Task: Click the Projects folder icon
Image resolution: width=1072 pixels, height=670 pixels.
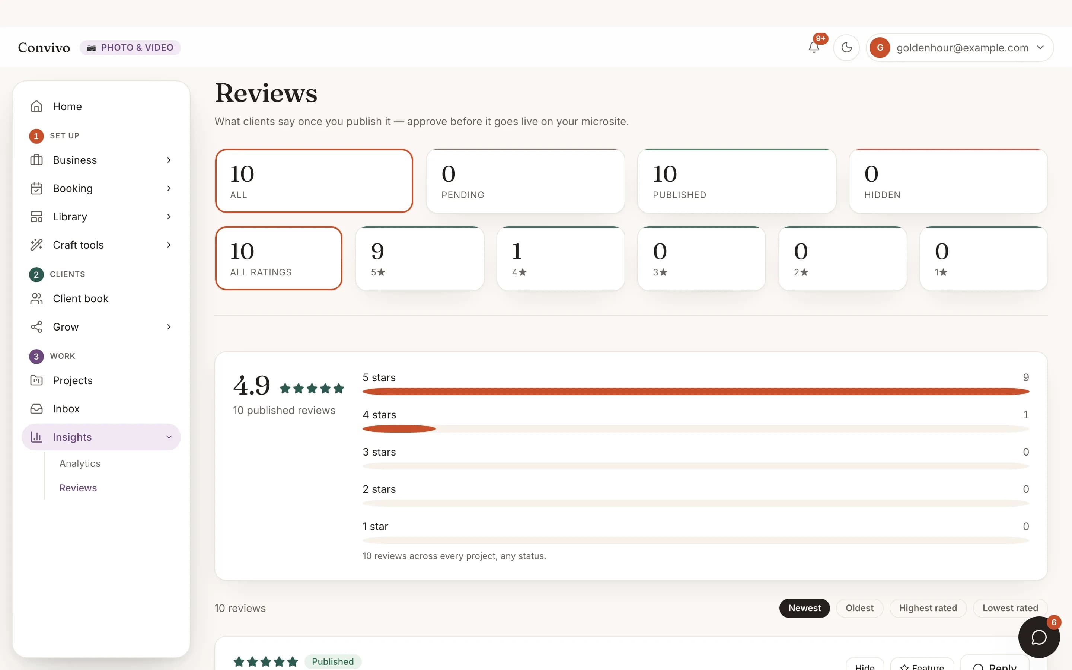Action: pyautogui.click(x=36, y=381)
